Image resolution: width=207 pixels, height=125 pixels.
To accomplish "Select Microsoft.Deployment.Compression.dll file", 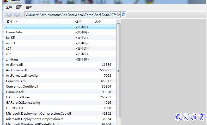I will 60,119.
